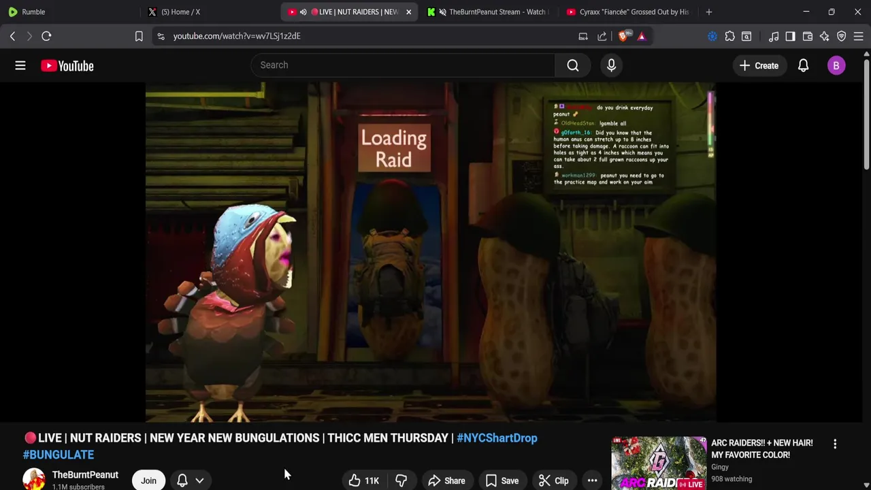871x490 pixels.
Task: Open the account avatar 'B' menu
Action: coord(836,65)
